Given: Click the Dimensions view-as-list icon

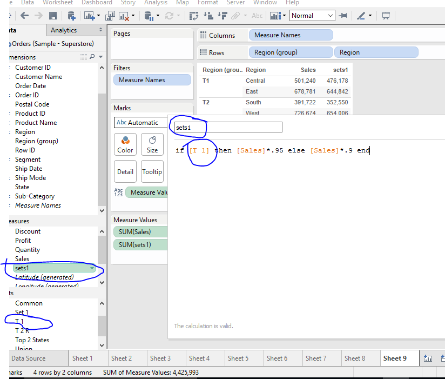Looking at the screenshot, I should coord(84,57).
